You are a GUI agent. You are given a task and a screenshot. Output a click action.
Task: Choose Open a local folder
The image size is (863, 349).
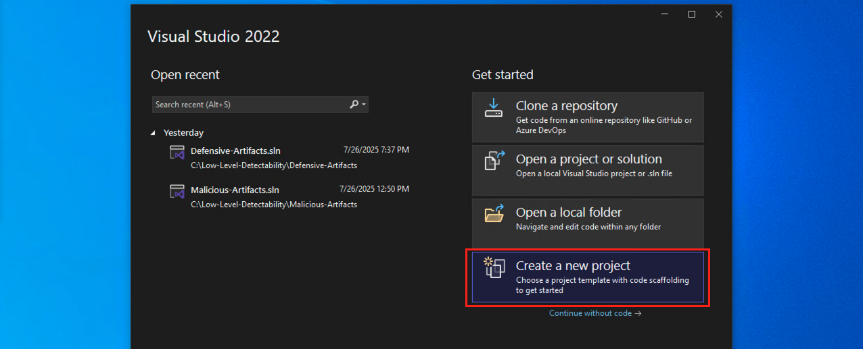(x=588, y=223)
